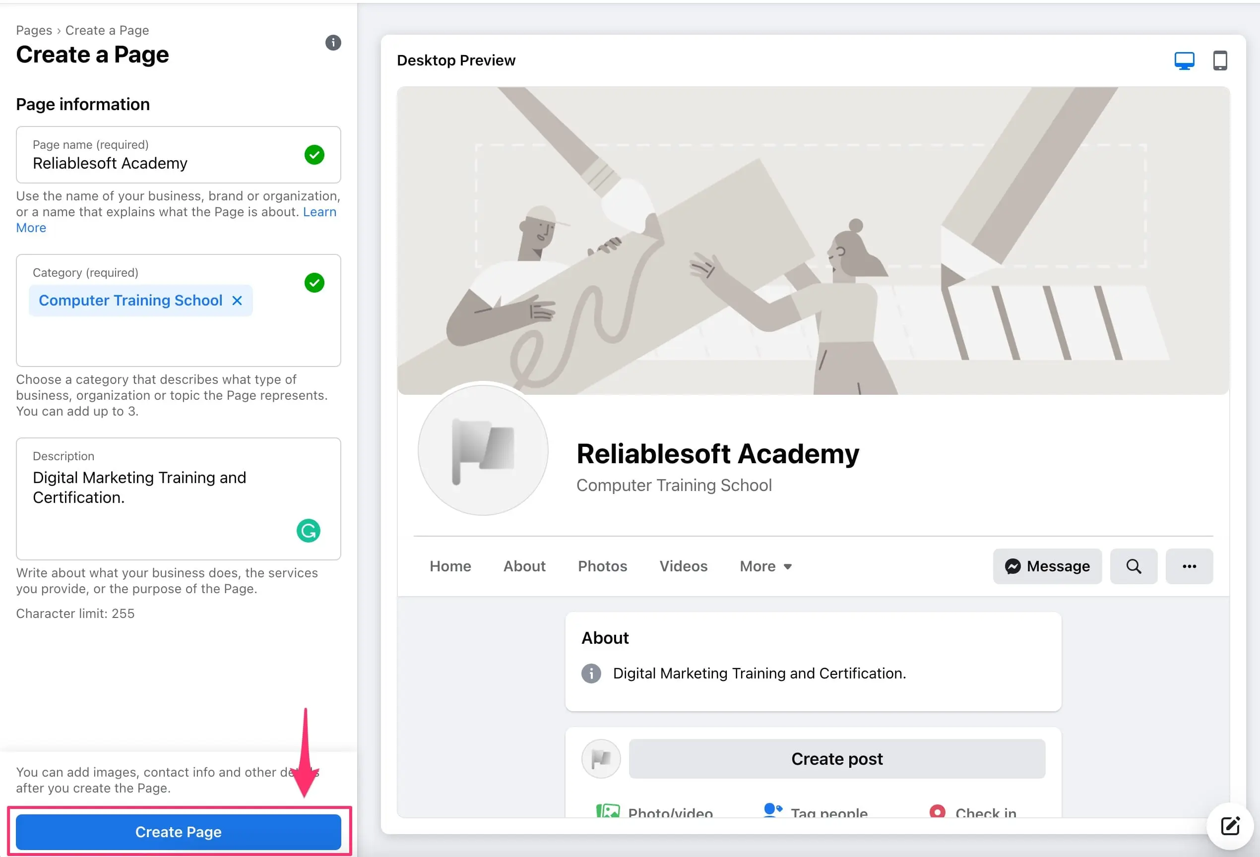
Task: Open the Learn More link
Action: click(319, 212)
